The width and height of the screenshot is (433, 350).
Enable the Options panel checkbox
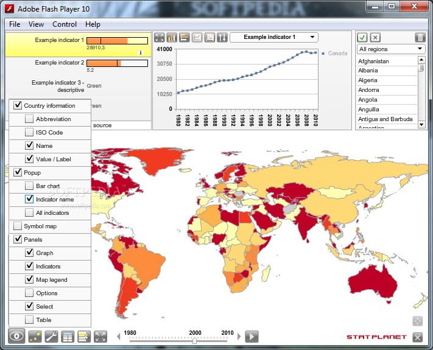point(29,293)
